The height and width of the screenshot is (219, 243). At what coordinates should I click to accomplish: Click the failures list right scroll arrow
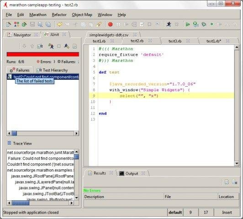(76, 133)
